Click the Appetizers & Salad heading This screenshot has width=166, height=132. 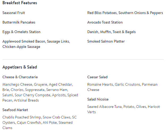point(20,67)
